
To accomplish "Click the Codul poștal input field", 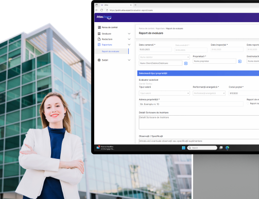I will (x=244, y=93).
